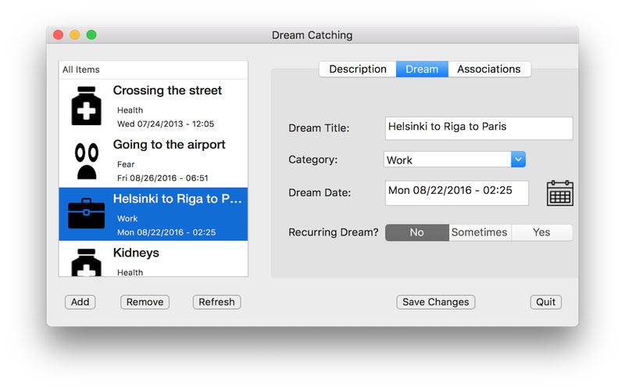Open the calendar date picker icon
Screen dimensions: 625x391
click(559, 193)
